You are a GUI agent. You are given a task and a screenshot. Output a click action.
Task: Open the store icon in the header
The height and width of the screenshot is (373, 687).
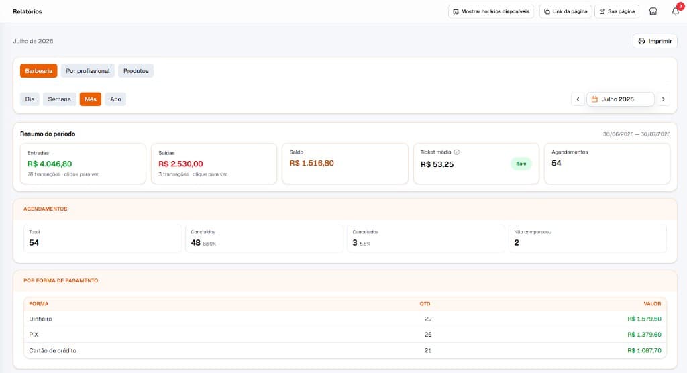(x=653, y=12)
